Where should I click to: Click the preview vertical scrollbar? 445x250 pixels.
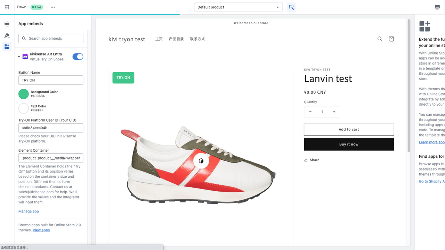pos(408,85)
